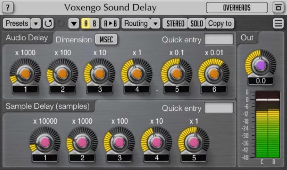Click the purple Out gain knob
The image size is (287, 170).
(261, 65)
